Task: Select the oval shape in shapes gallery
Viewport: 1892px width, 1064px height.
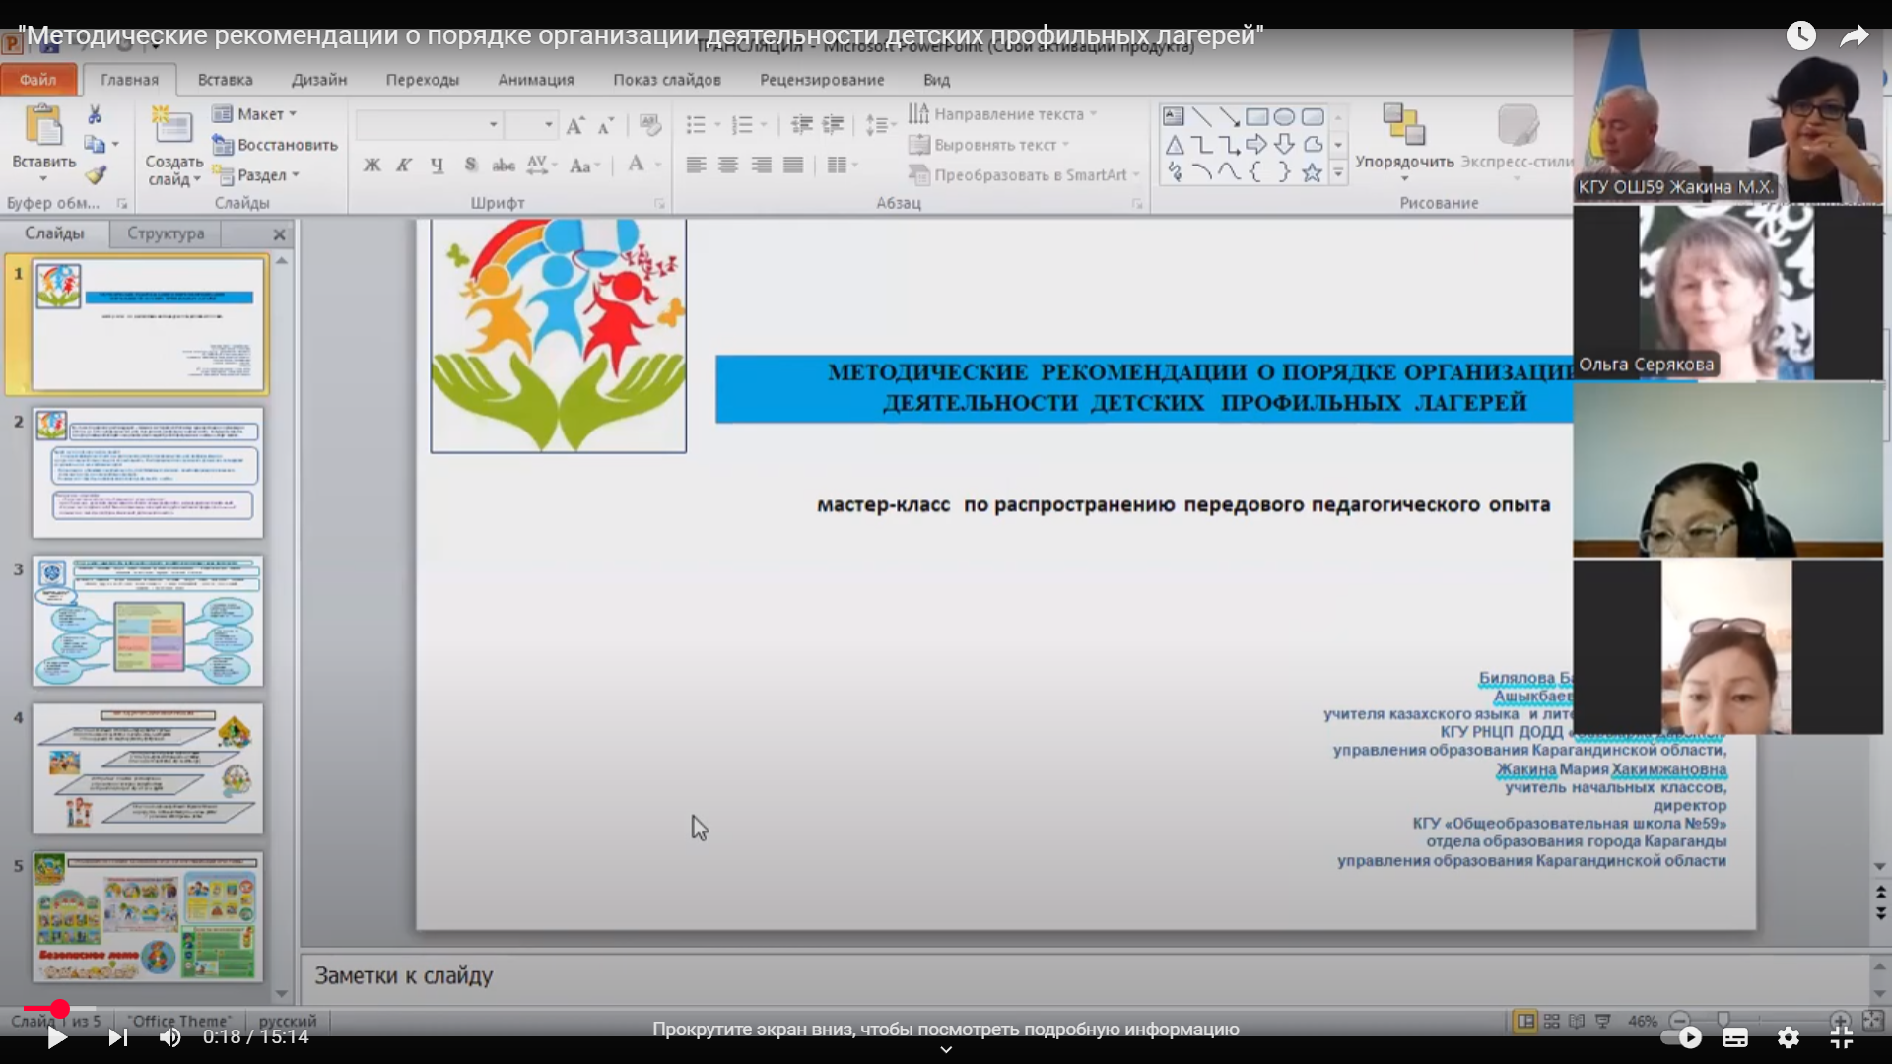Action: pyautogui.click(x=1284, y=117)
